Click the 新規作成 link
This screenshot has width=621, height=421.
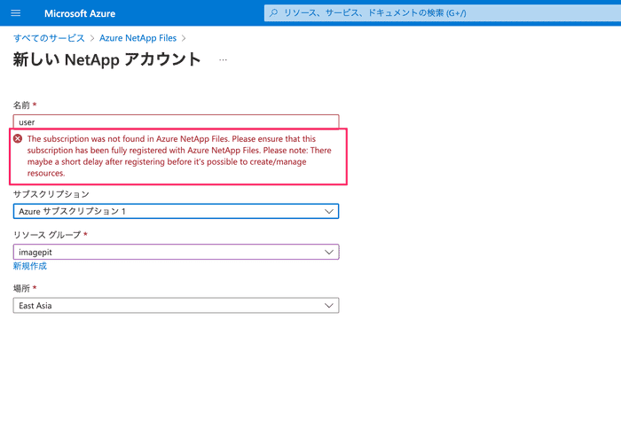[30, 266]
